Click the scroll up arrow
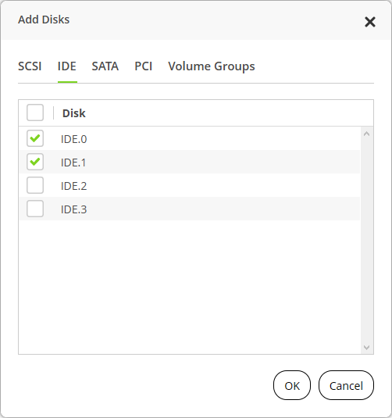The image size is (392, 418). 367,134
